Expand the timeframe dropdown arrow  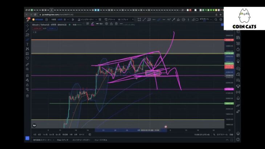tap(68, 20)
